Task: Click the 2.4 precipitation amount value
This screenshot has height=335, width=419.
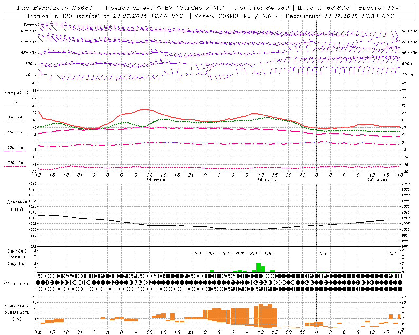Action: tap(254, 253)
